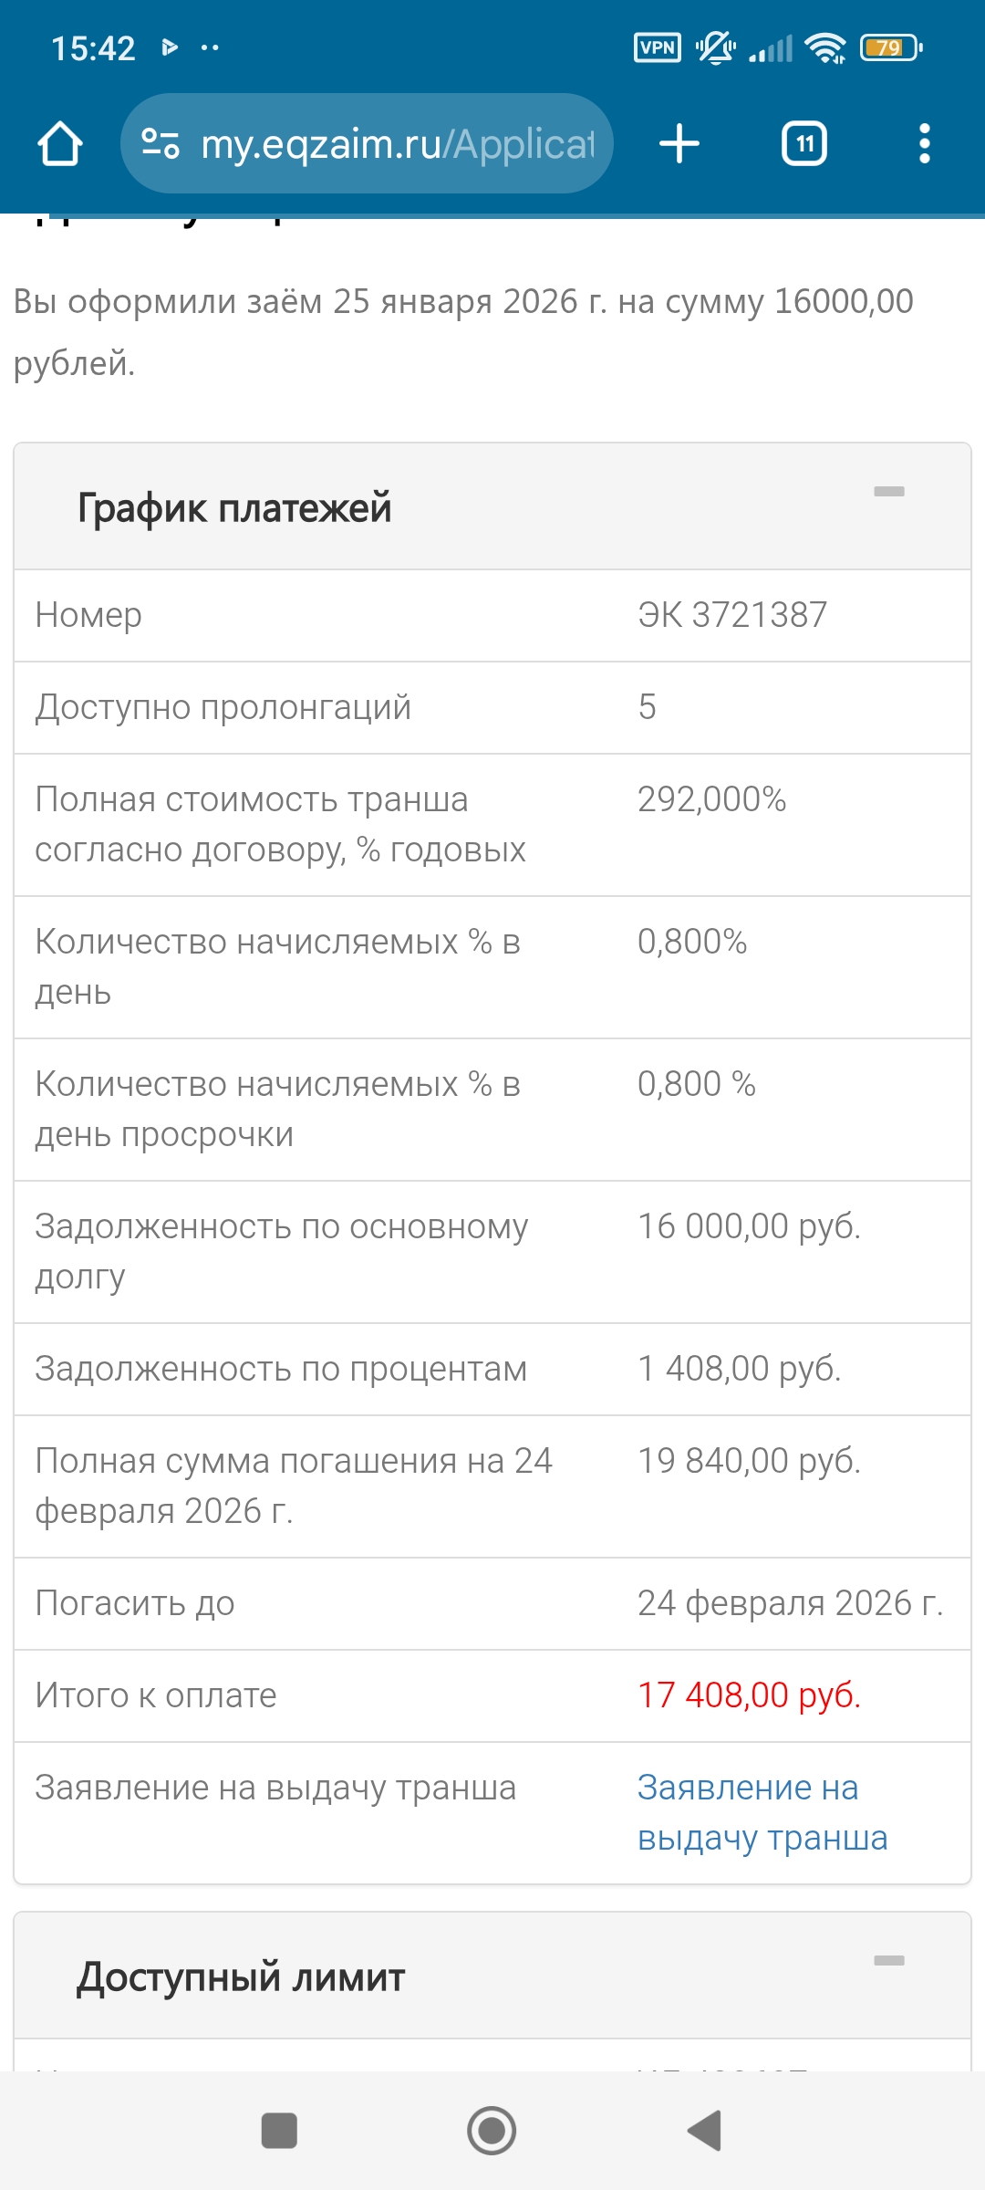Collapse the График платежей panel
The width and height of the screenshot is (985, 2190).
pyautogui.click(x=888, y=492)
